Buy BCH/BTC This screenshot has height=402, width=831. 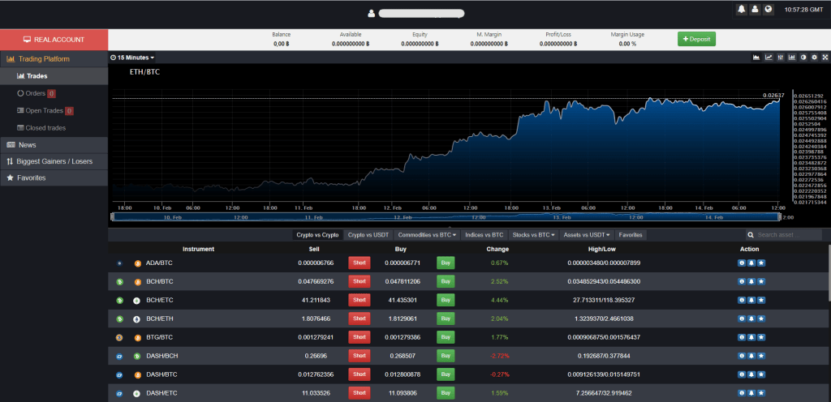tap(446, 281)
